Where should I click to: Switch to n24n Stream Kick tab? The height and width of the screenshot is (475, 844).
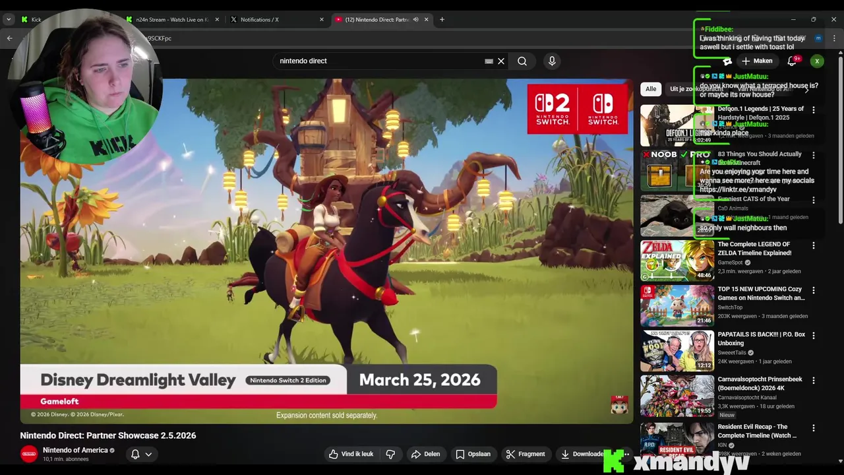pyautogui.click(x=171, y=20)
